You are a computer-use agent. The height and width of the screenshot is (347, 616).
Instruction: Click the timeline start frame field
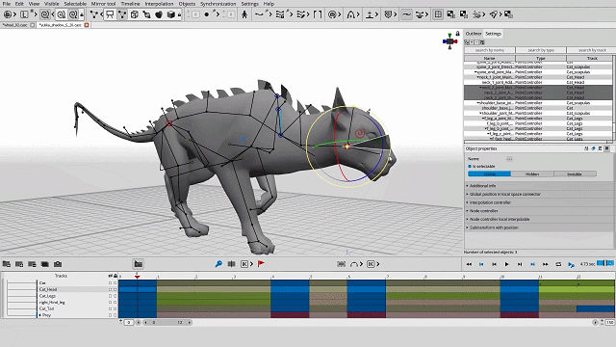[129, 322]
